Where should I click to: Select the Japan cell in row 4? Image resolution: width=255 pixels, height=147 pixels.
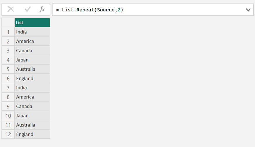[x=32, y=60]
